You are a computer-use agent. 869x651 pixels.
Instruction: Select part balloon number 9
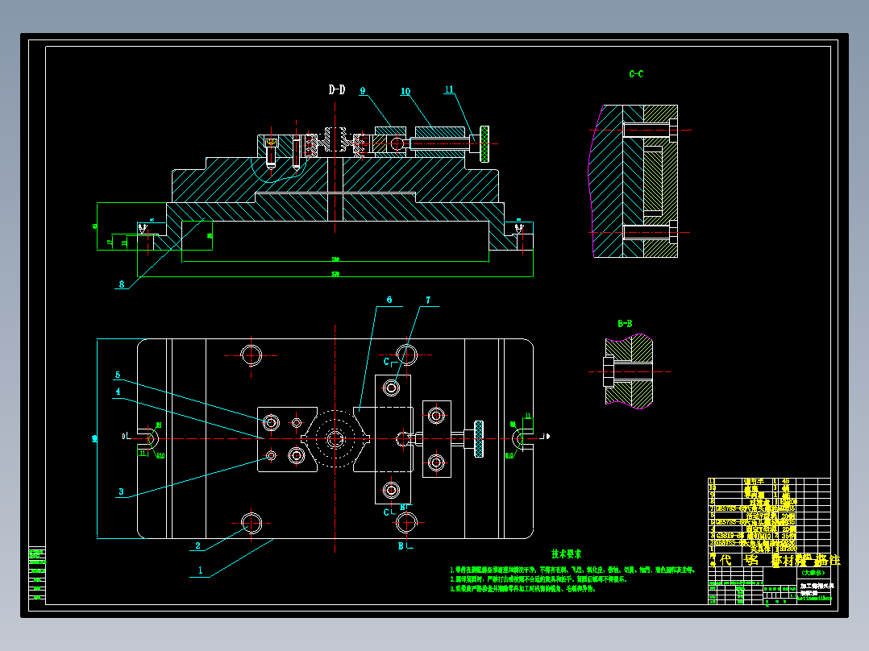tap(363, 91)
